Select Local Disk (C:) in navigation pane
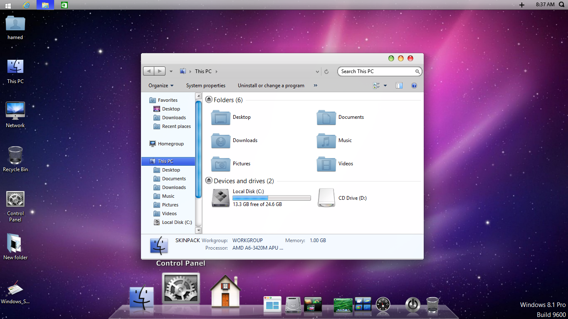 [x=172, y=222]
